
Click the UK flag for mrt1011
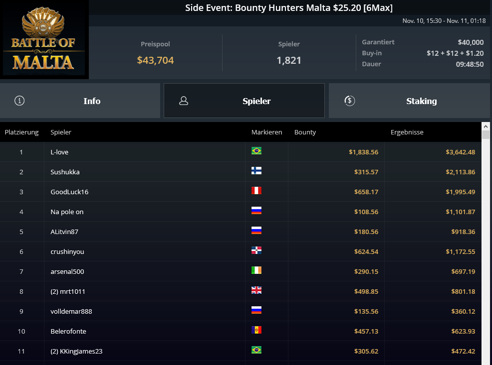(256, 290)
